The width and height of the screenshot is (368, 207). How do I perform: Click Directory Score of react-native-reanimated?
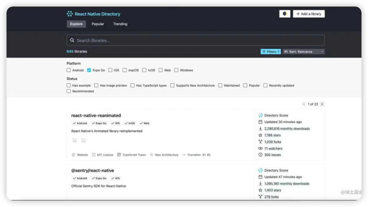[x=276, y=115]
